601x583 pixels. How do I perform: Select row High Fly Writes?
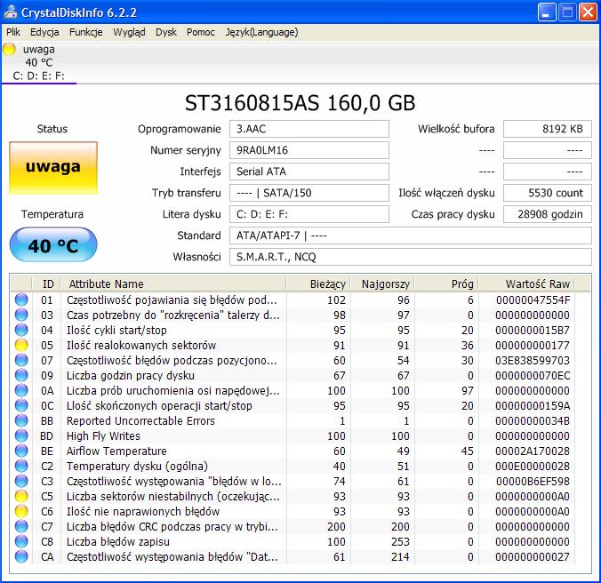click(294, 435)
